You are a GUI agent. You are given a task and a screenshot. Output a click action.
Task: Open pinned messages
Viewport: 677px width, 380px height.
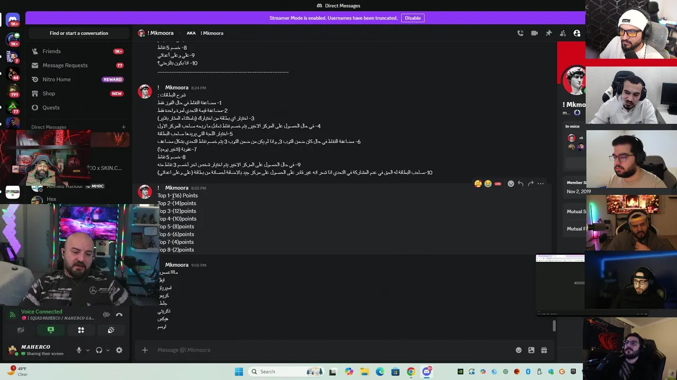pyautogui.click(x=548, y=33)
